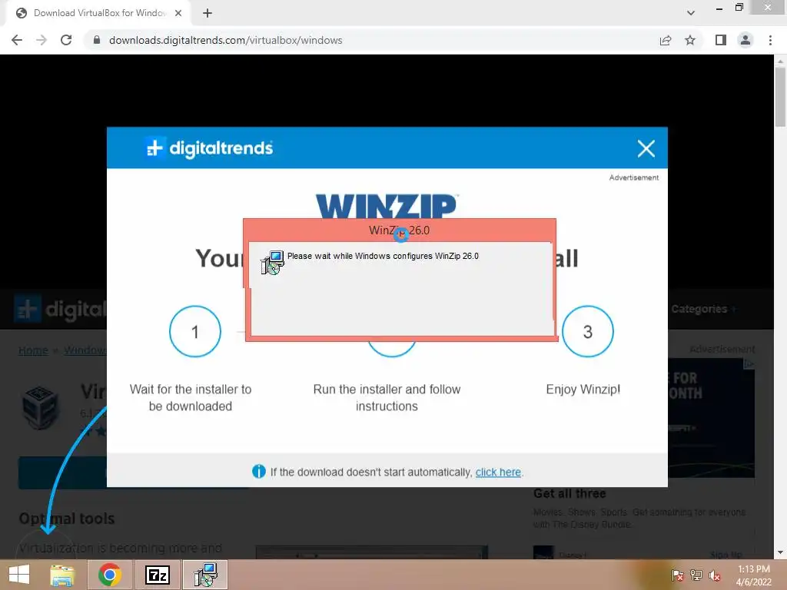787x590 pixels.
Task: Click the scrollbar up arrow
Action: tap(780, 60)
